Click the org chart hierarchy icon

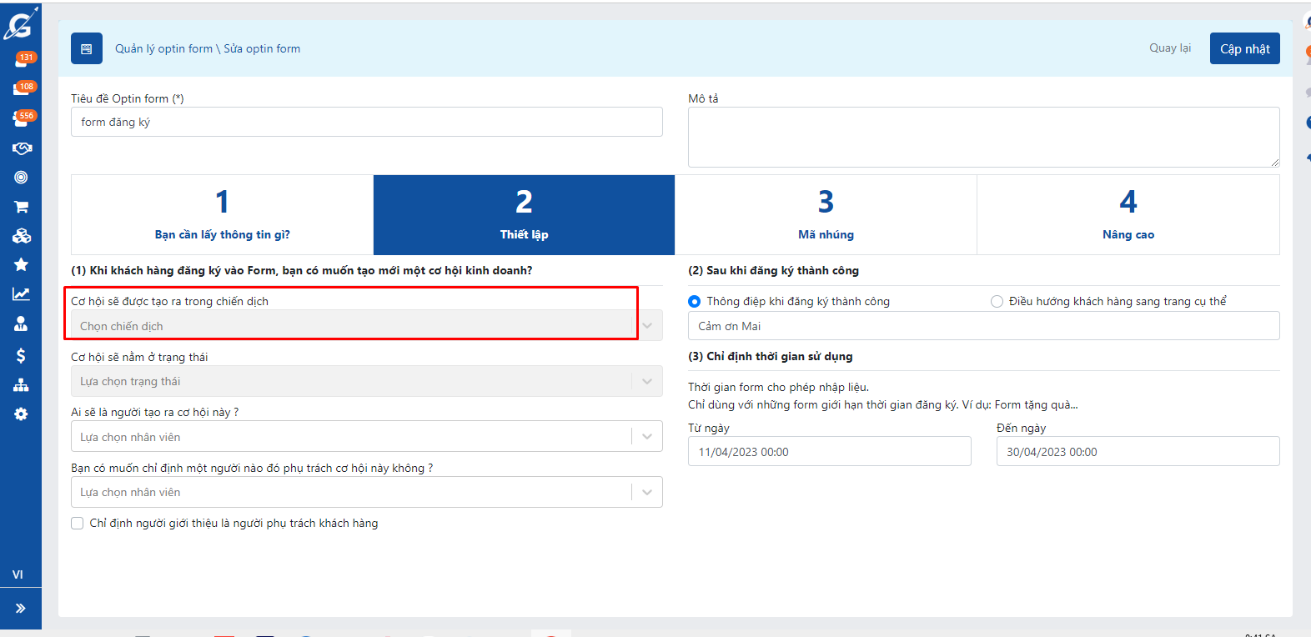[22, 385]
